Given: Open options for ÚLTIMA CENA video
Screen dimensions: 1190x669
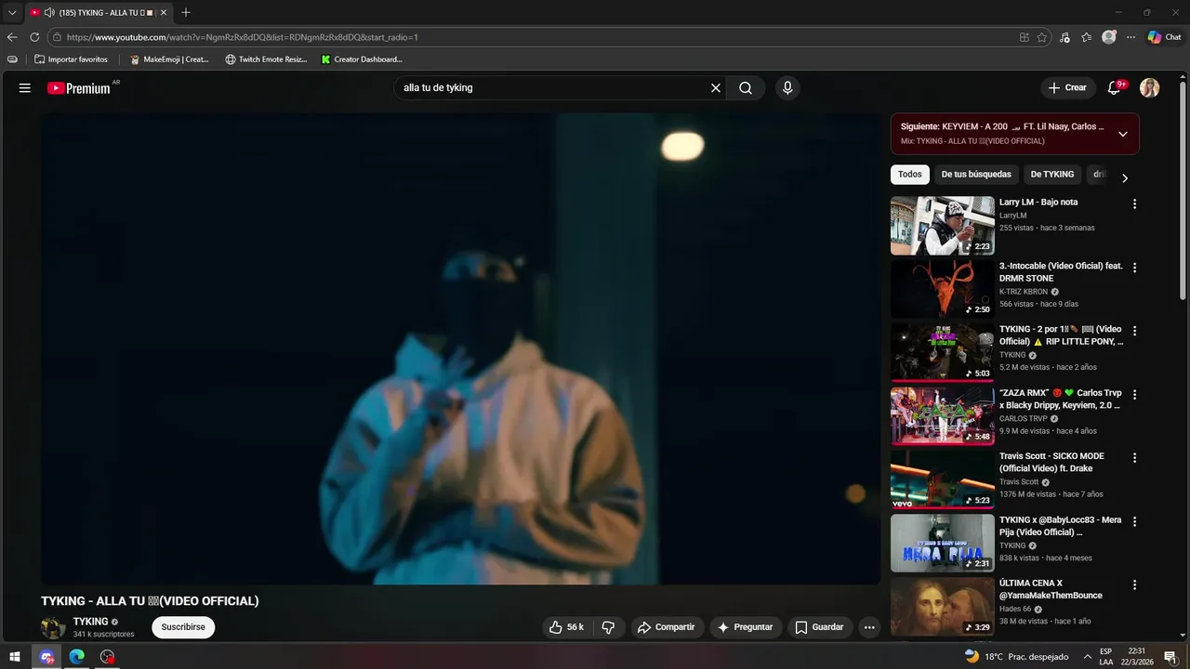Looking at the screenshot, I should [1134, 584].
